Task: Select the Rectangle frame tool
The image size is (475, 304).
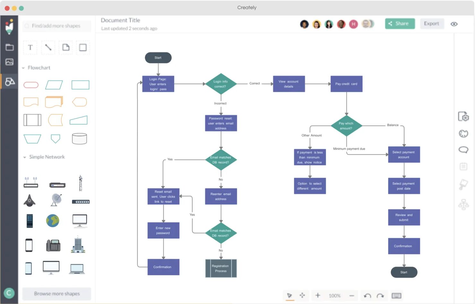Action: [83, 47]
